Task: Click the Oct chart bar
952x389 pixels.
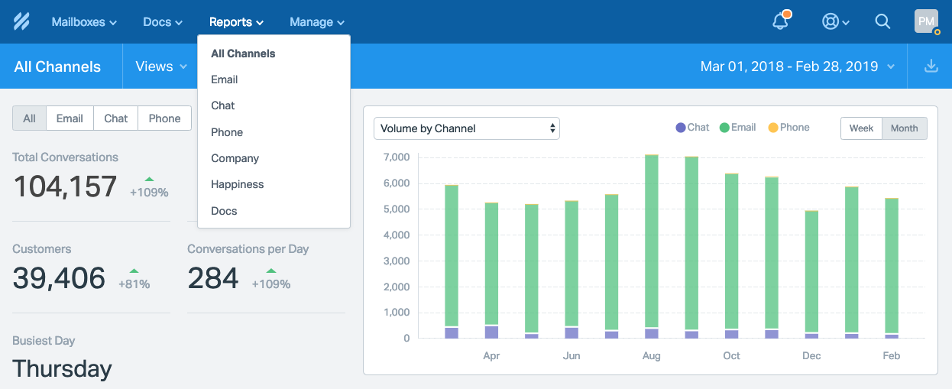Action: 732,256
